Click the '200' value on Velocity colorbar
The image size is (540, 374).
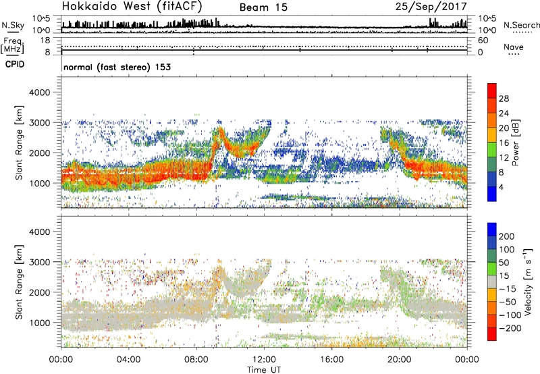coord(507,236)
